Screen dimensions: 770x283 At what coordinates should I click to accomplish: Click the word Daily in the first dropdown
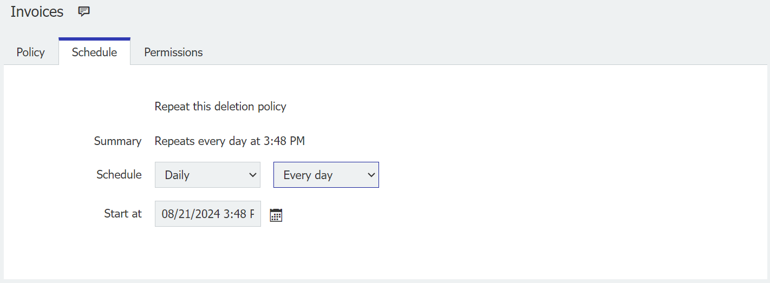tap(177, 175)
